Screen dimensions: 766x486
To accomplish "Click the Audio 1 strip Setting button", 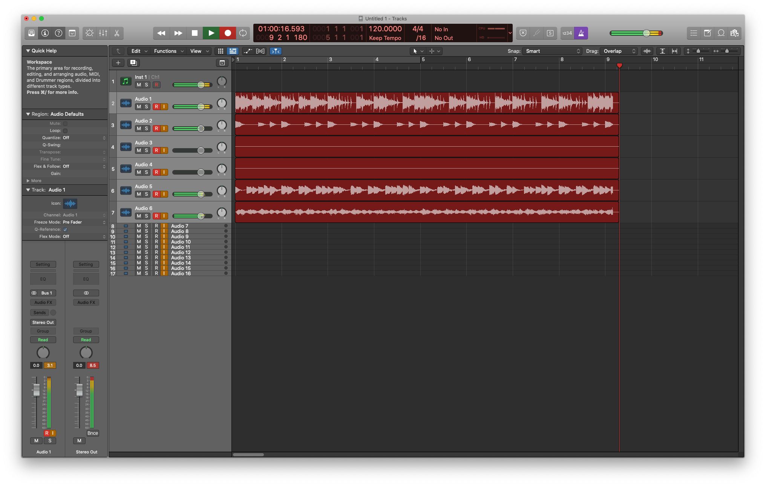I will click(x=43, y=264).
